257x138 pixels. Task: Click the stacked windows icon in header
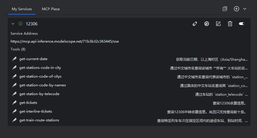[x=225, y=9]
